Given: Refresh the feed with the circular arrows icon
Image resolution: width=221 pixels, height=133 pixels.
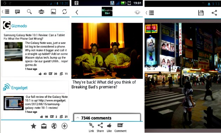Looking at the screenshot, I should click(x=65, y=12).
